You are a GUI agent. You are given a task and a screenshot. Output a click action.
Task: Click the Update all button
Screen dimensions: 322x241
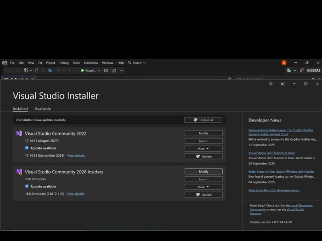click(203, 120)
